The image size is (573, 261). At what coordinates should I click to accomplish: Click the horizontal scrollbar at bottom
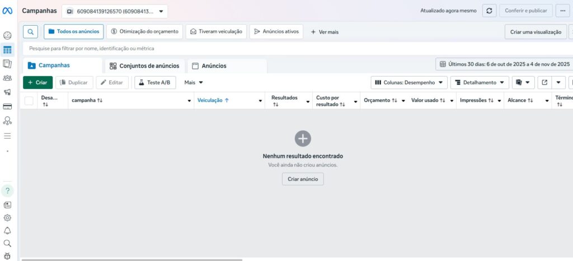pos(131,259)
